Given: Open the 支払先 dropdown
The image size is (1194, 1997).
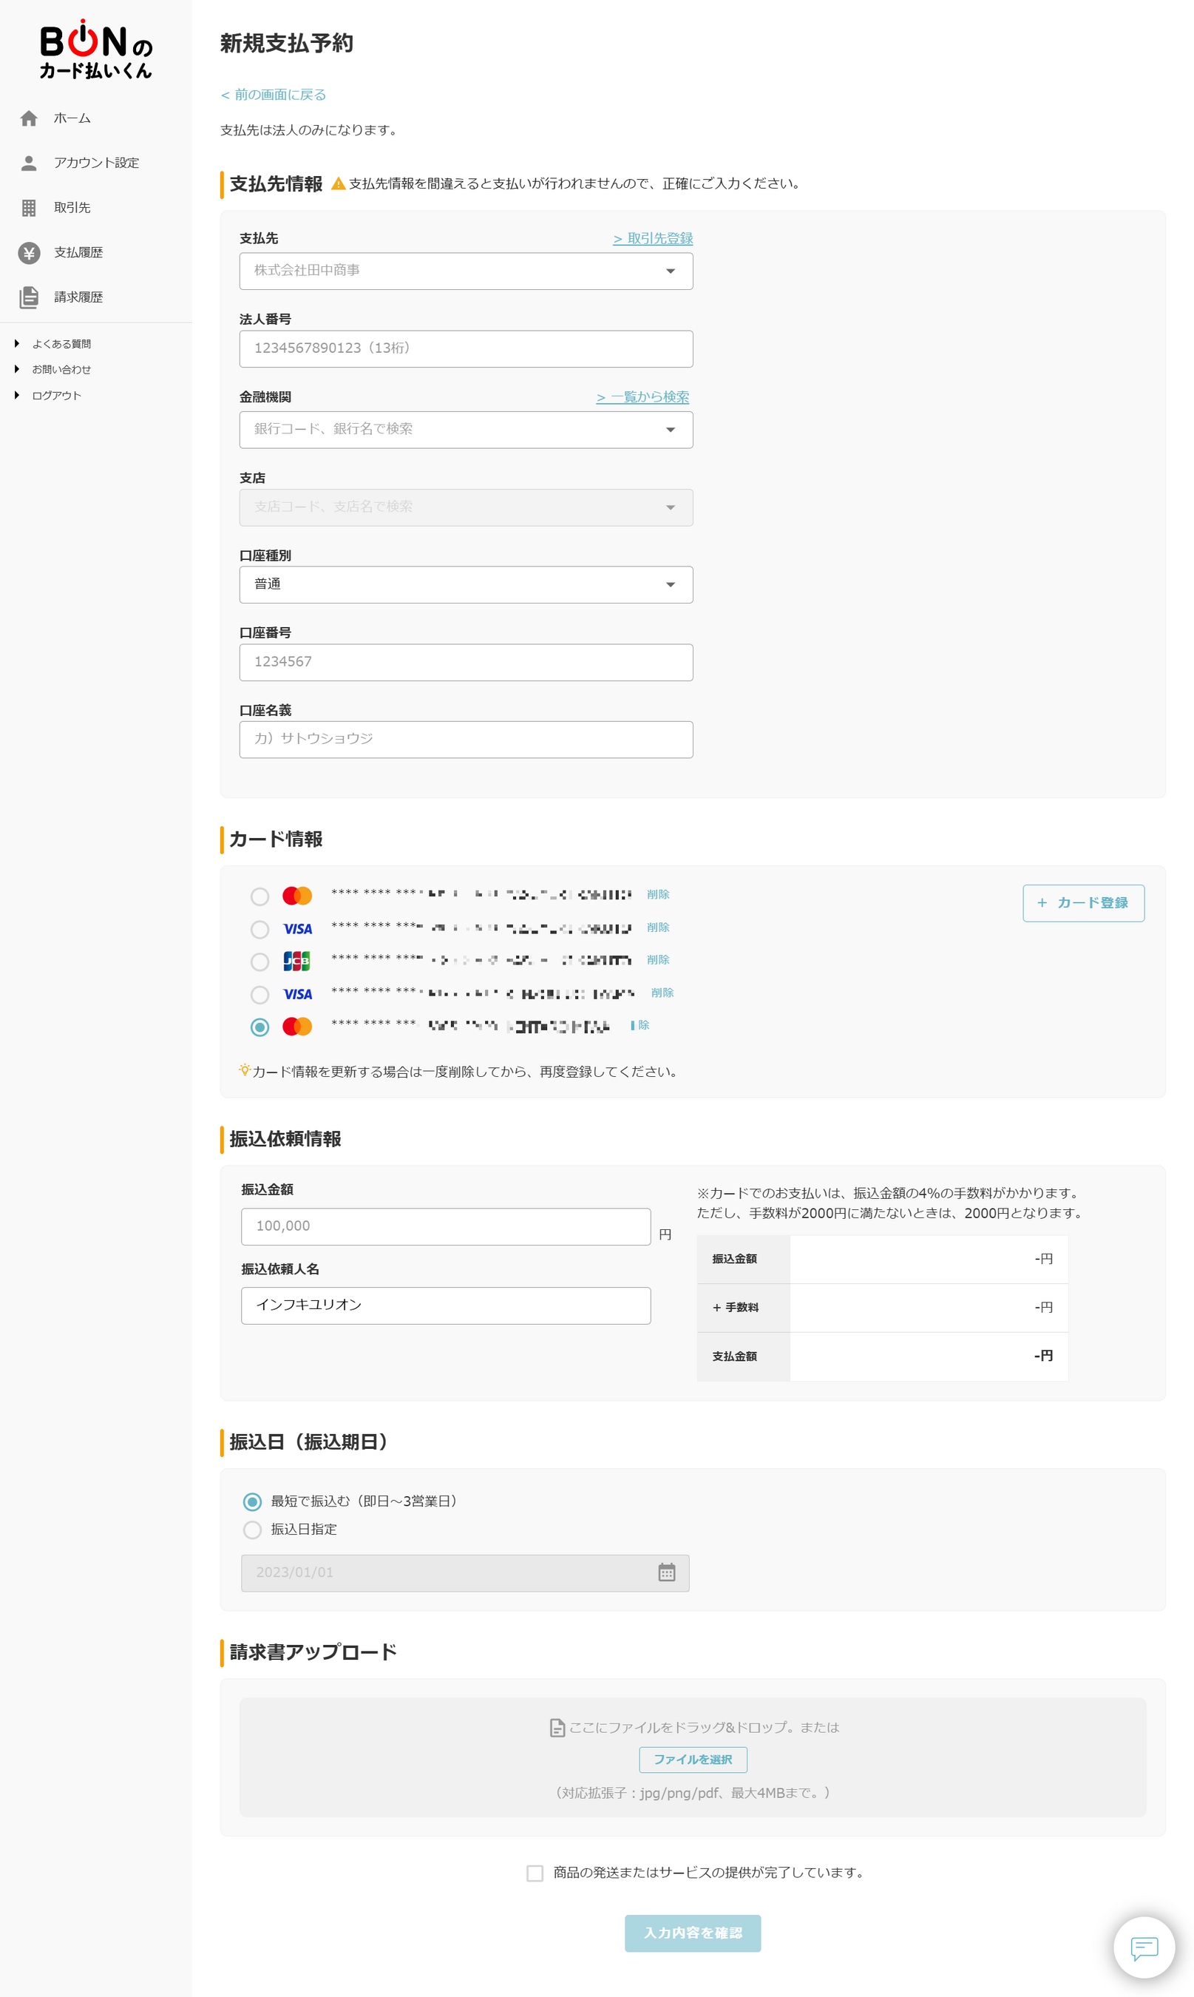Looking at the screenshot, I should tap(466, 271).
